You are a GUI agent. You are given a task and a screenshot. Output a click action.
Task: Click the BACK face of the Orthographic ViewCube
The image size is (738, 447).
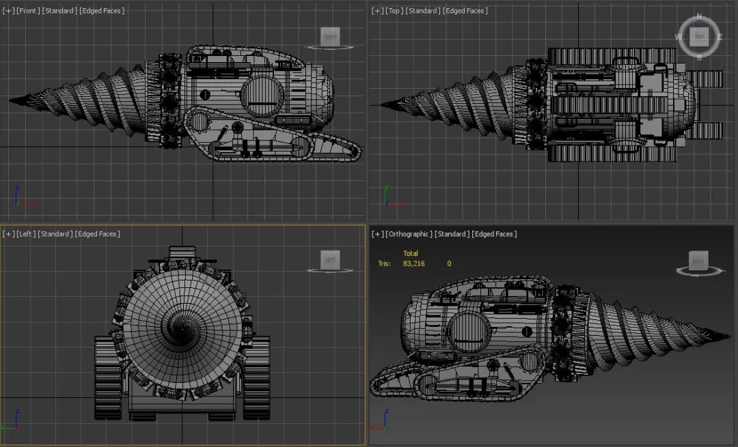point(698,261)
